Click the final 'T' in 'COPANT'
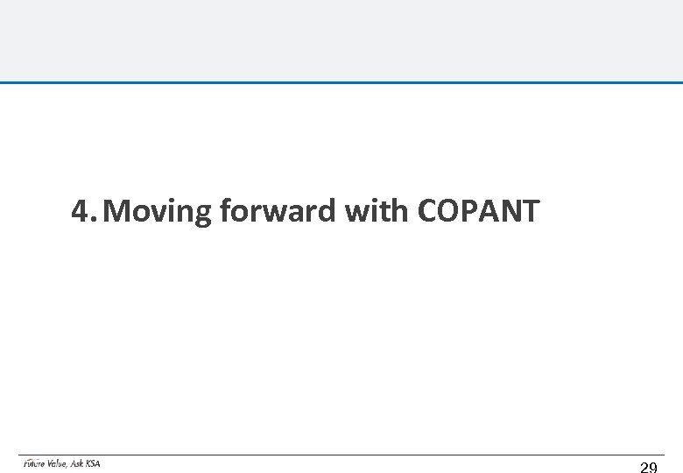Screen dimensions: 683x473 530,211
